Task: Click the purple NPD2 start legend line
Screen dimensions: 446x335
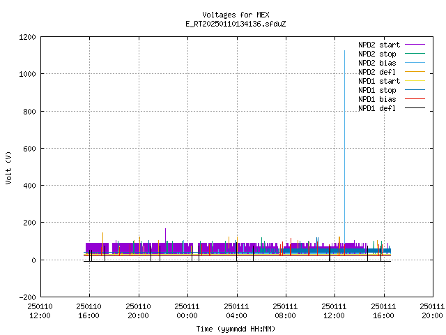Action: pos(415,45)
